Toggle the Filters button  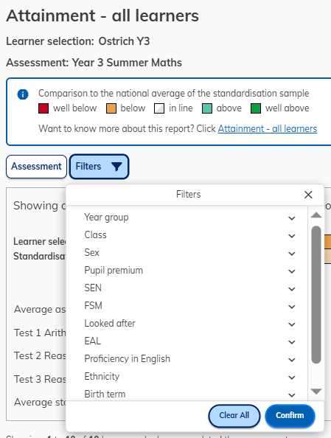point(99,167)
